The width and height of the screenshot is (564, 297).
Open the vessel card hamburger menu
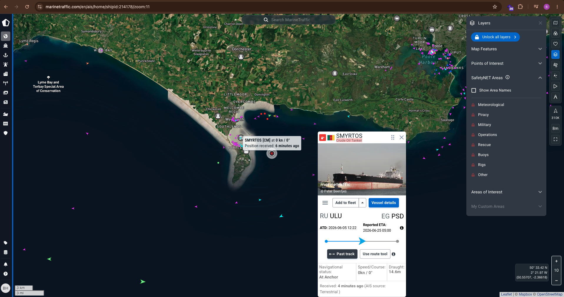point(325,203)
